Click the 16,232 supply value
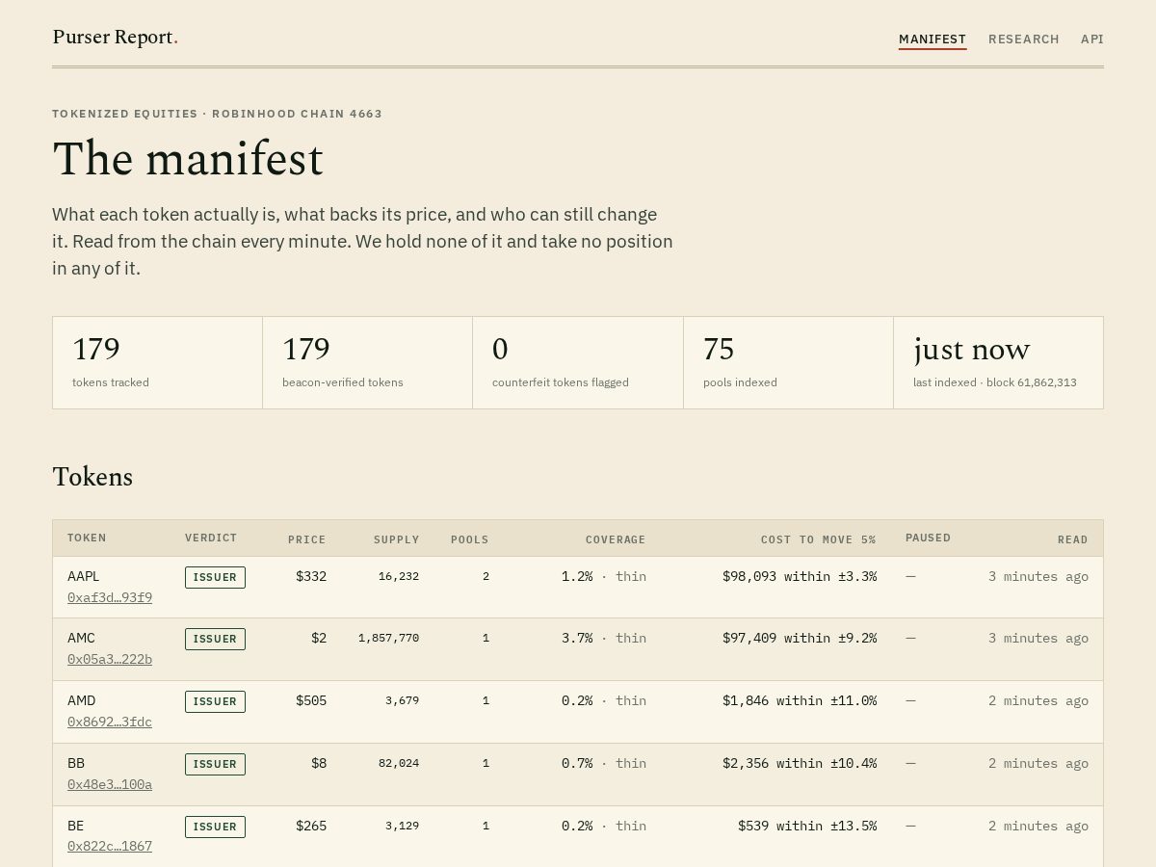 pos(399,576)
